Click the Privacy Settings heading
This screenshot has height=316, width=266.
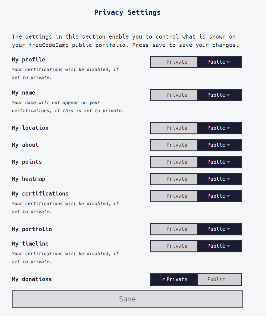tap(127, 12)
